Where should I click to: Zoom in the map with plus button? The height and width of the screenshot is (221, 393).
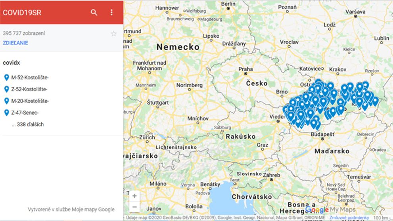click(134, 196)
